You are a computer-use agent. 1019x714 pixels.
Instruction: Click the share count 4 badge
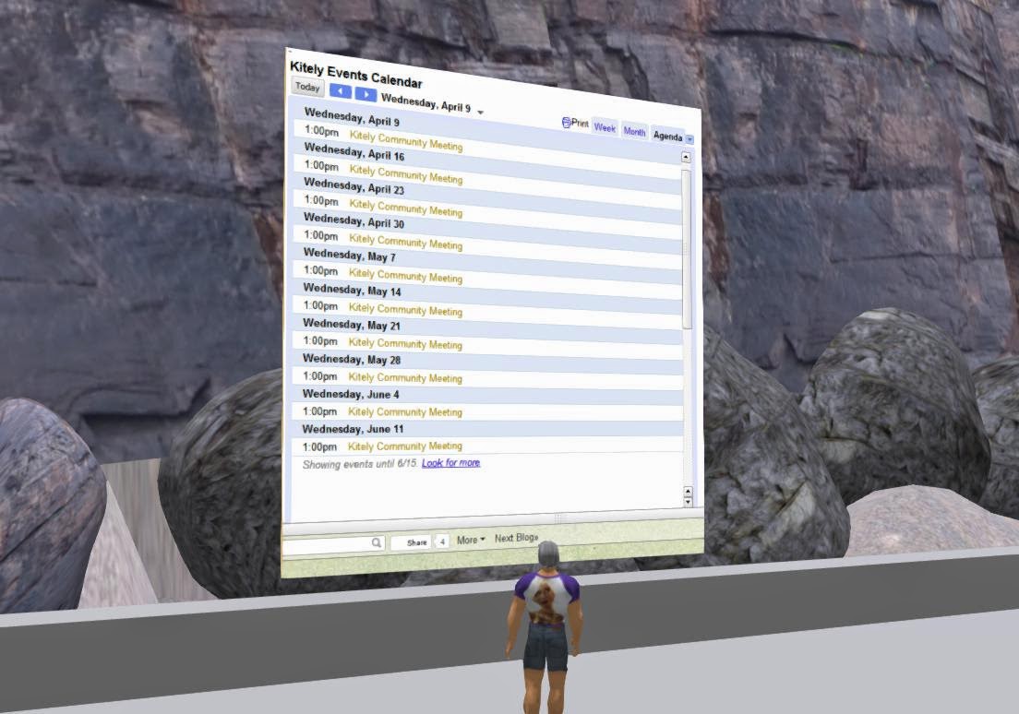[x=442, y=541]
